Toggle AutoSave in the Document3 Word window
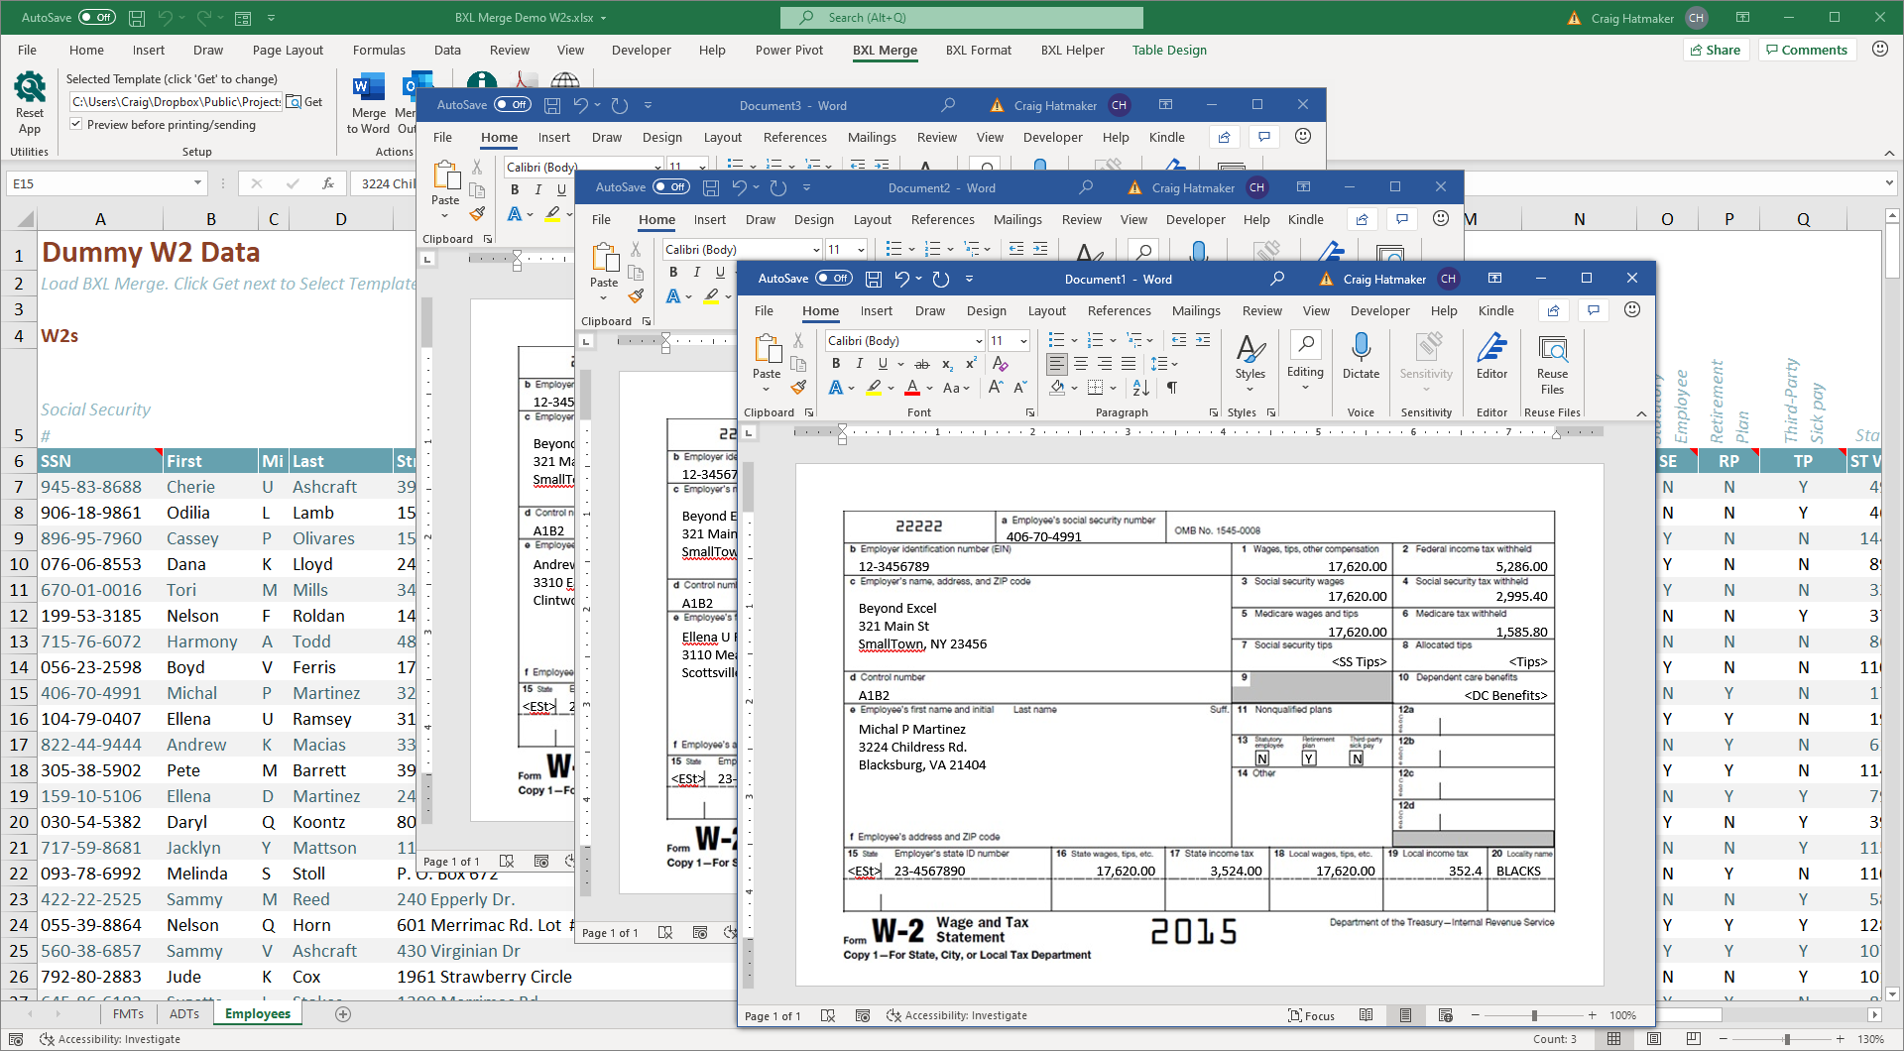1904x1051 pixels. tap(512, 104)
